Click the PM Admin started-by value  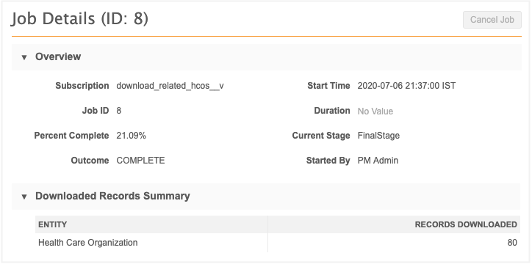coord(378,161)
